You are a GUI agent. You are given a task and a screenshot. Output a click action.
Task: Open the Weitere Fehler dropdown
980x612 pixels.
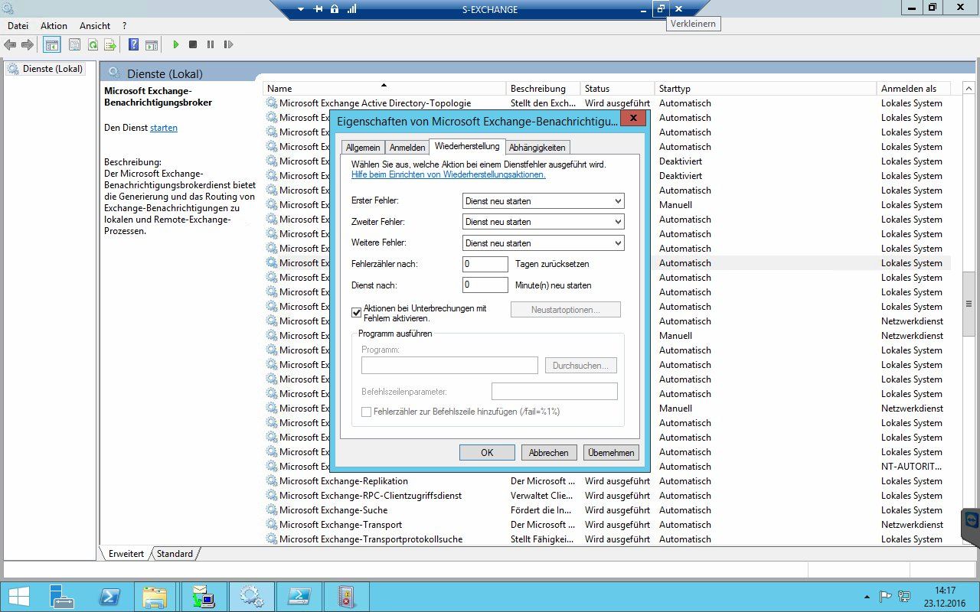coord(544,243)
